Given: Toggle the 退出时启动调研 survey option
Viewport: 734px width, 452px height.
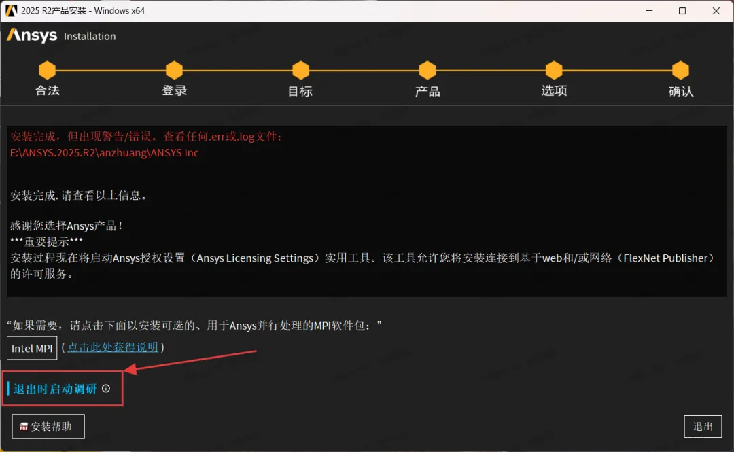Looking at the screenshot, I should [x=52, y=389].
